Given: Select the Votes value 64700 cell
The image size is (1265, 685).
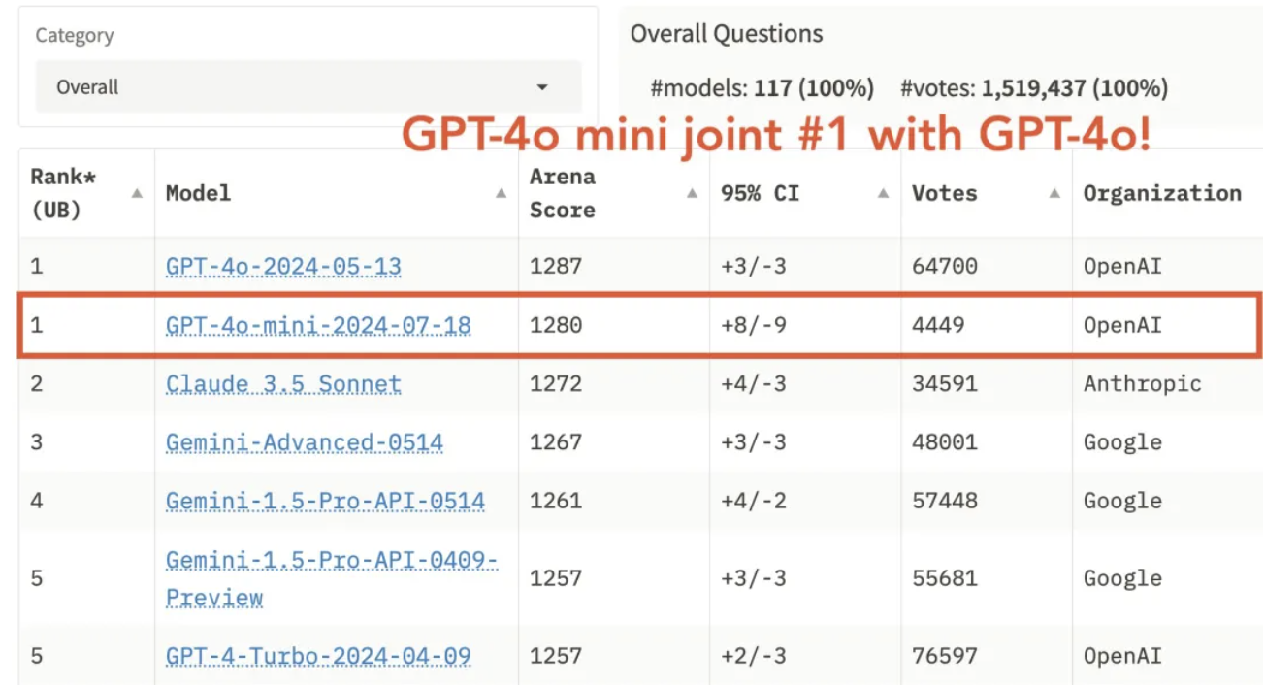Looking at the screenshot, I should pyautogui.click(x=944, y=266).
